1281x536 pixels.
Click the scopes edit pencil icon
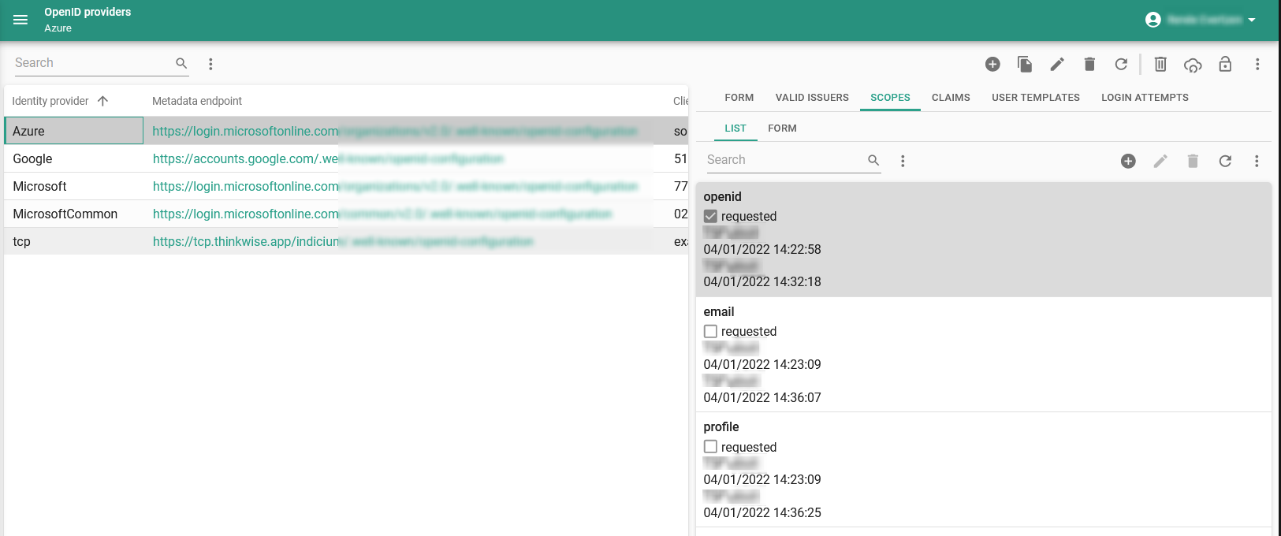pos(1160,161)
